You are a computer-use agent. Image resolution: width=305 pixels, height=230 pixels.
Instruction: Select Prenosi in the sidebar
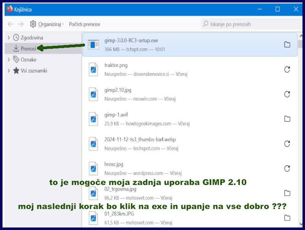click(28, 48)
